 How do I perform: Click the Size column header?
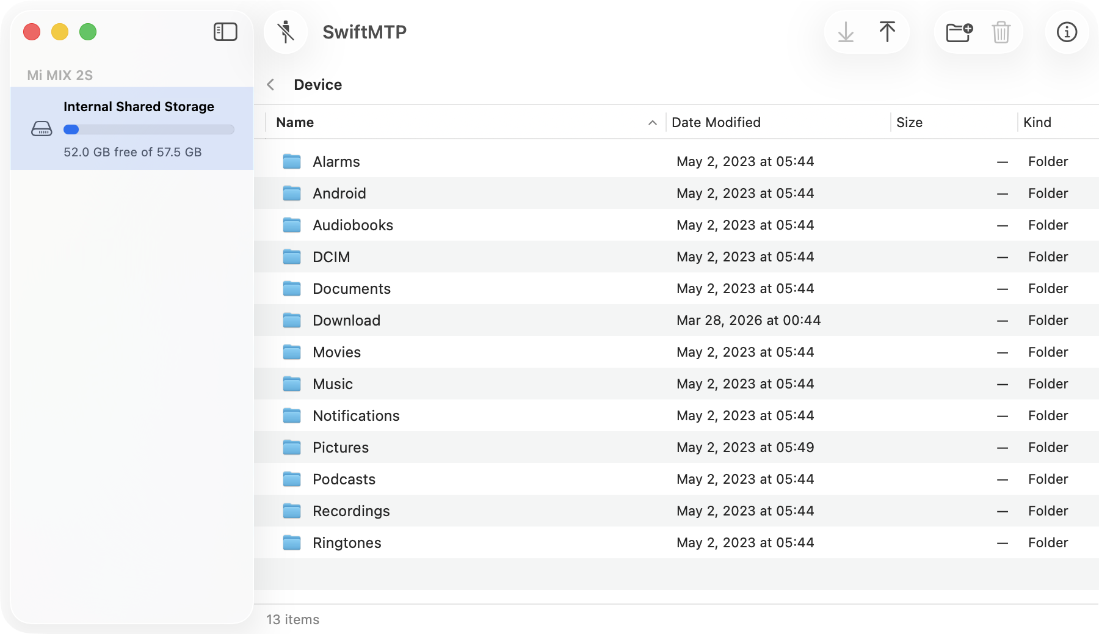click(909, 122)
